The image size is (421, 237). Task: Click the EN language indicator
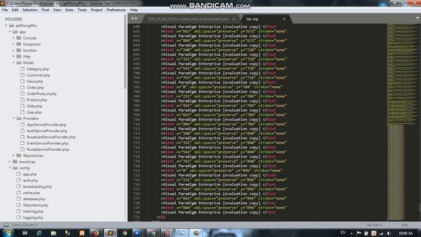click(343, 232)
